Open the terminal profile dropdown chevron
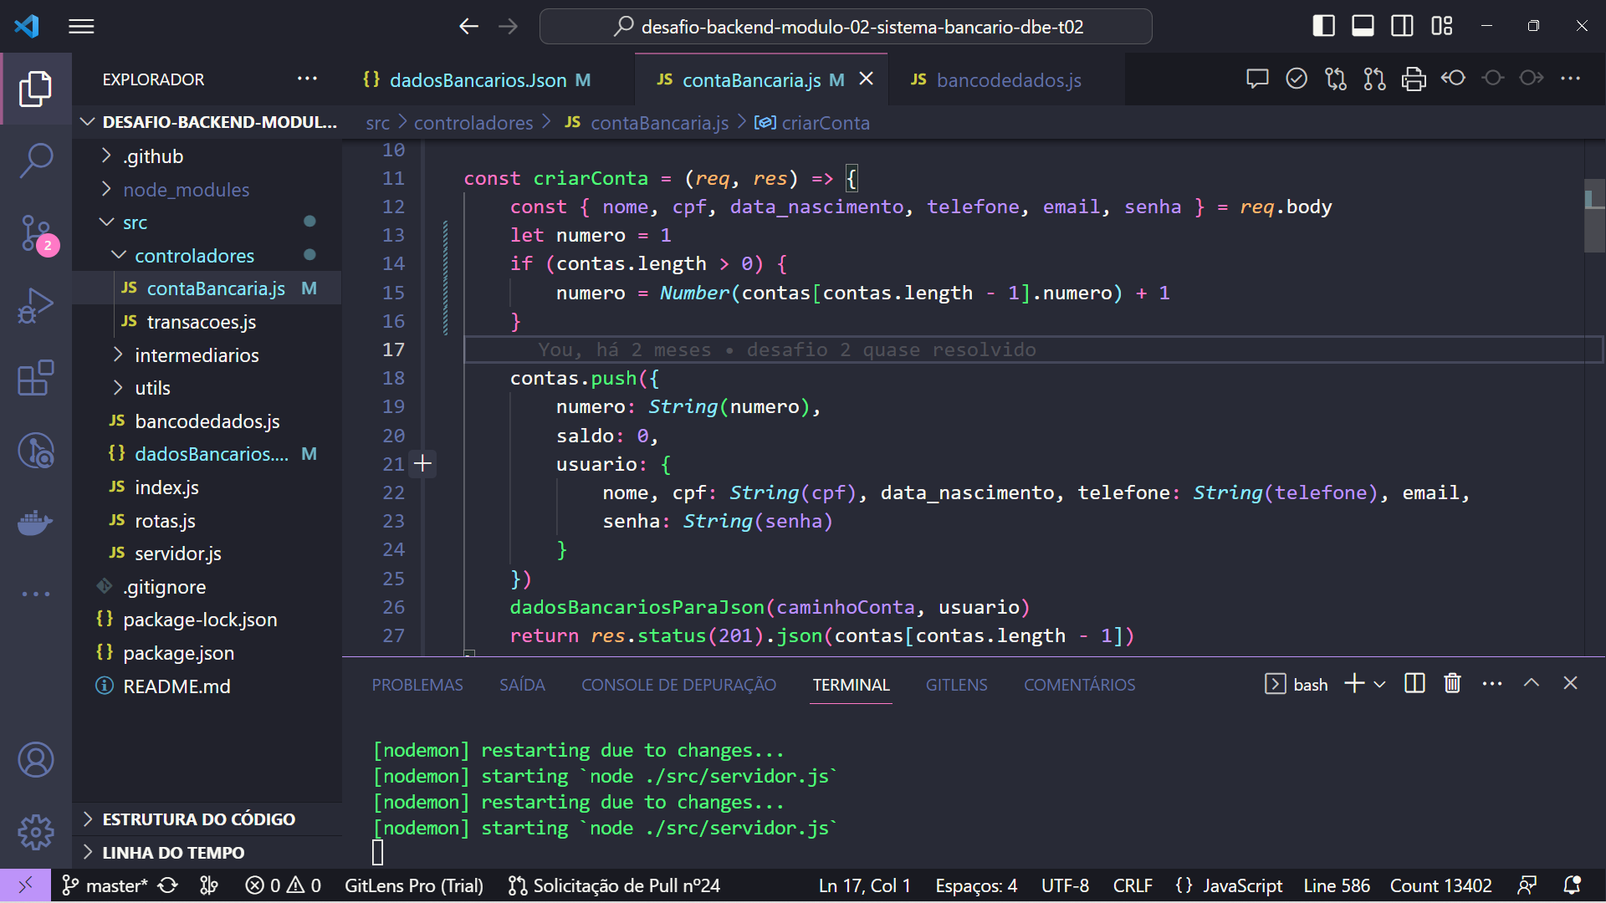1606x903 pixels. [x=1380, y=683]
